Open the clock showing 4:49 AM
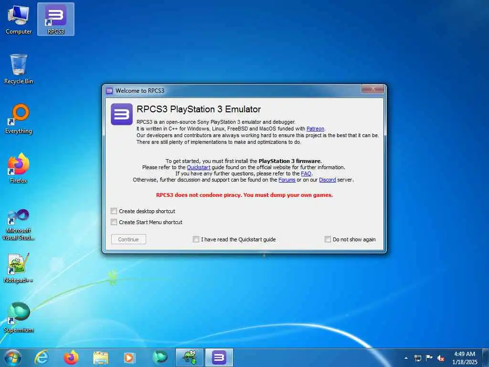This screenshot has width=489, height=367. coord(465,358)
